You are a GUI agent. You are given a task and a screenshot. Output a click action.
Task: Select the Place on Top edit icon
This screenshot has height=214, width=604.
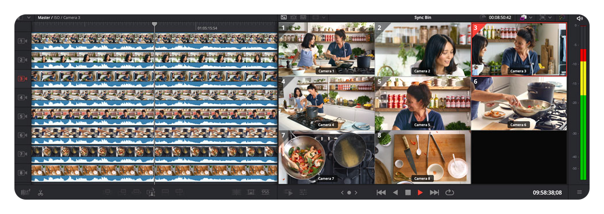pos(165,193)
